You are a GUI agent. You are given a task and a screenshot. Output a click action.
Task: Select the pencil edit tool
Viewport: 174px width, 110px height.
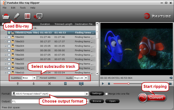point(17,16)
